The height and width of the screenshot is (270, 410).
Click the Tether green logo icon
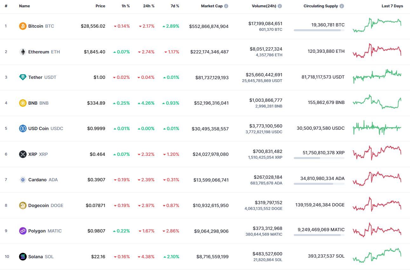23,77
